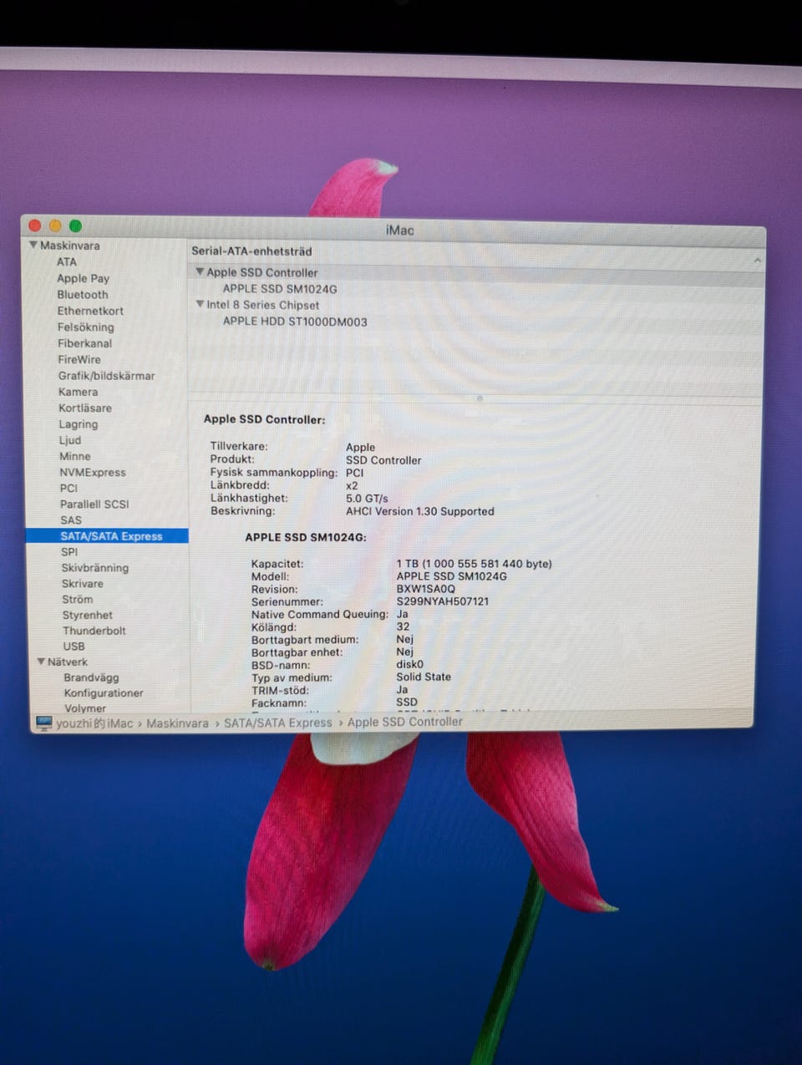The image size is (802, 1065).
Task: Click the Apple SSD Controller details heading
Action: (x=264, y=419)
